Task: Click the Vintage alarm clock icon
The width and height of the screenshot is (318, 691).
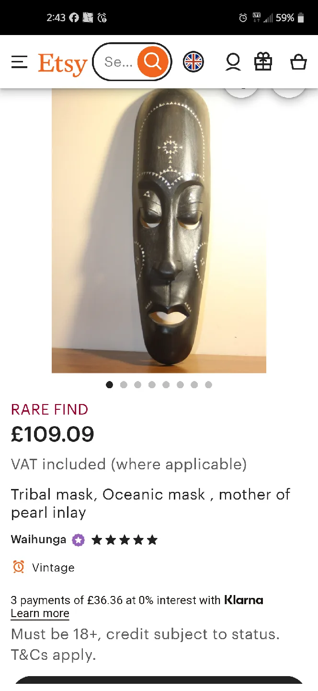Action: pos(18,567)
